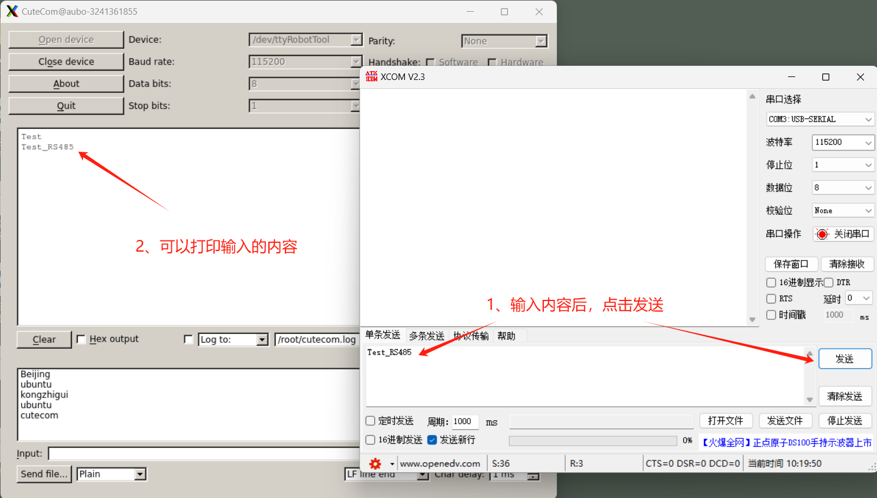Viewport: 877px width, 498px height.
Task: Toggle the DTR checkbox
Action: [x=829, y=282]
